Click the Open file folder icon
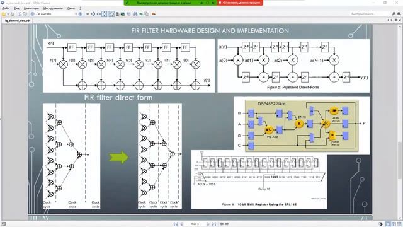Image resolution: width=403 pixels, height=227 pixels. coord(4,14)
